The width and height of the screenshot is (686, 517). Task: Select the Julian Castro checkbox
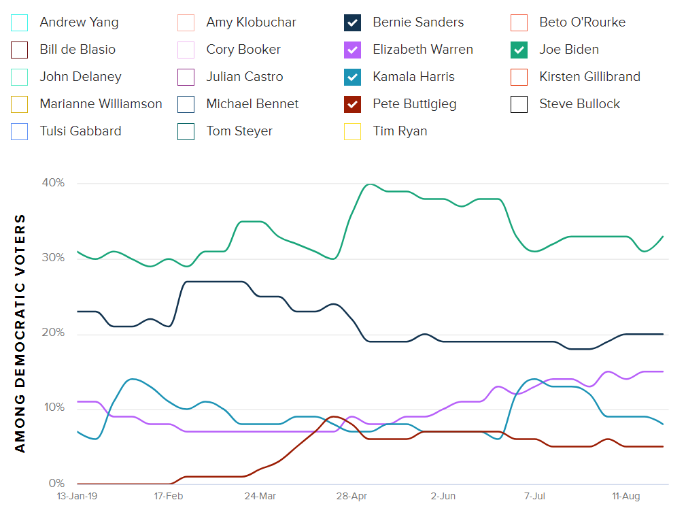pyautogui.click(x=186, y=77)
